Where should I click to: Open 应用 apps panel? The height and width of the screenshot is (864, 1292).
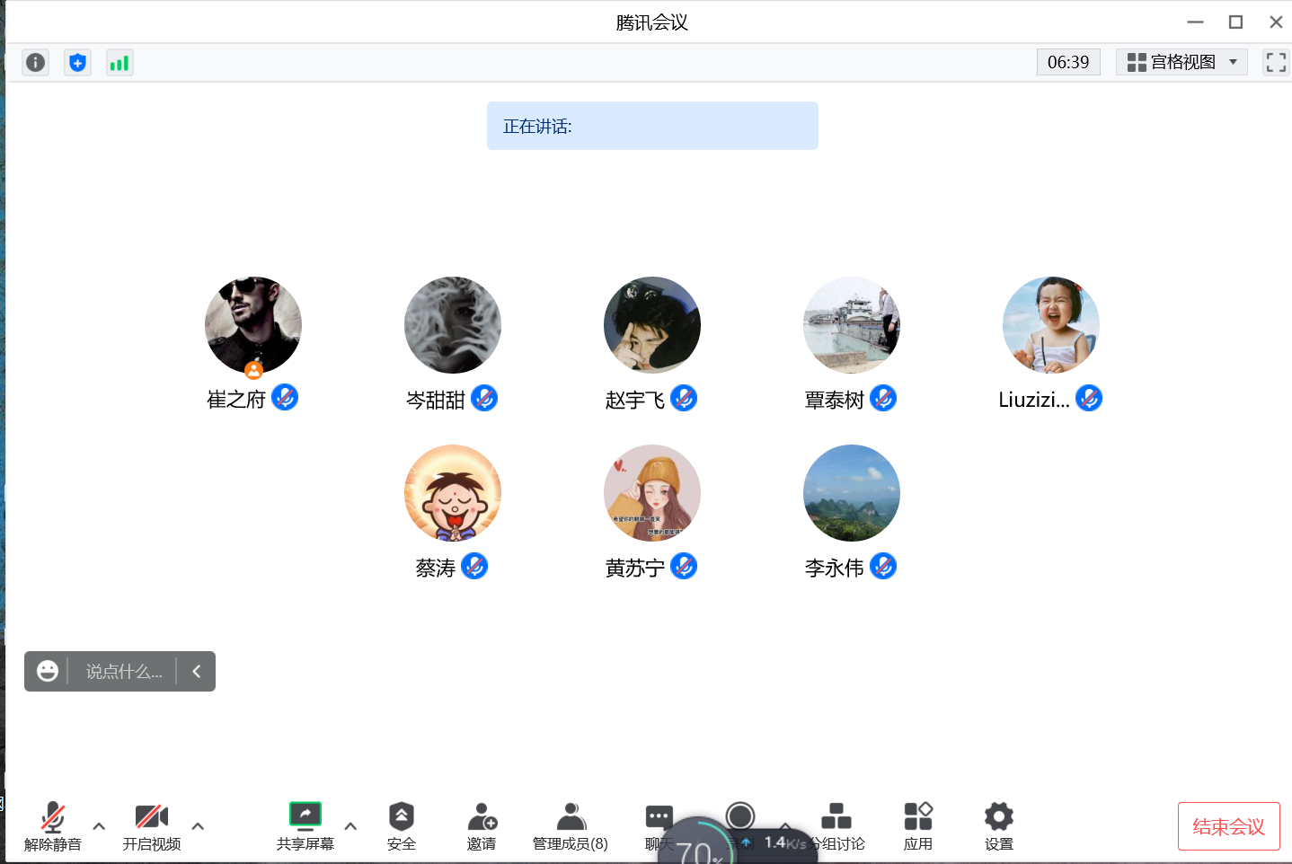click(x=917, y=824)
